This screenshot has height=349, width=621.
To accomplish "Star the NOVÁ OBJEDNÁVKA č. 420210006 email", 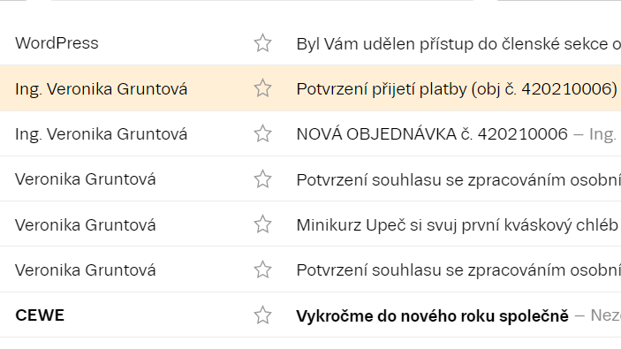I will coord(262,134).
